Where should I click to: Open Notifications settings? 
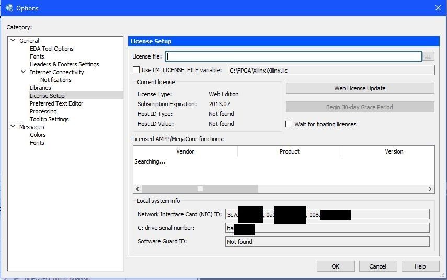click(56, 80)
